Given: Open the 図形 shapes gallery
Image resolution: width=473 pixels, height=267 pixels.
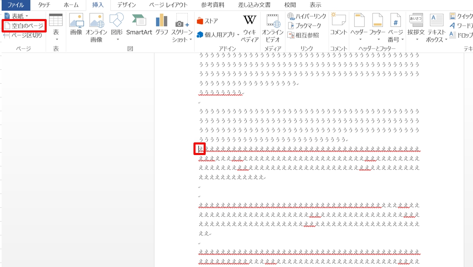Looking at the screenshot, I should (117, 27).
